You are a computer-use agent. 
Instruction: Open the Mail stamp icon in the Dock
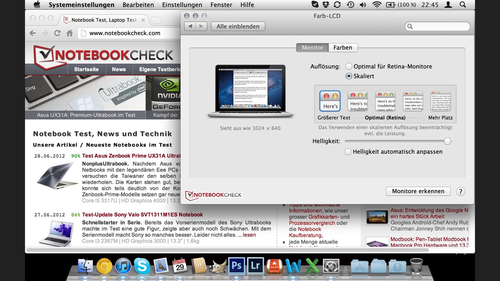(x=161, y=266)
